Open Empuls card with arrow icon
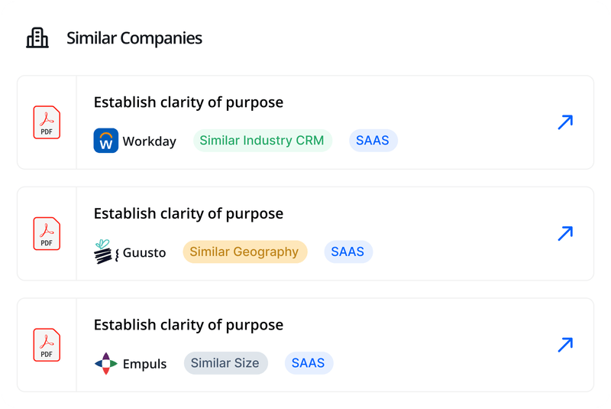 pyautogui.click(x=565, y=345)
